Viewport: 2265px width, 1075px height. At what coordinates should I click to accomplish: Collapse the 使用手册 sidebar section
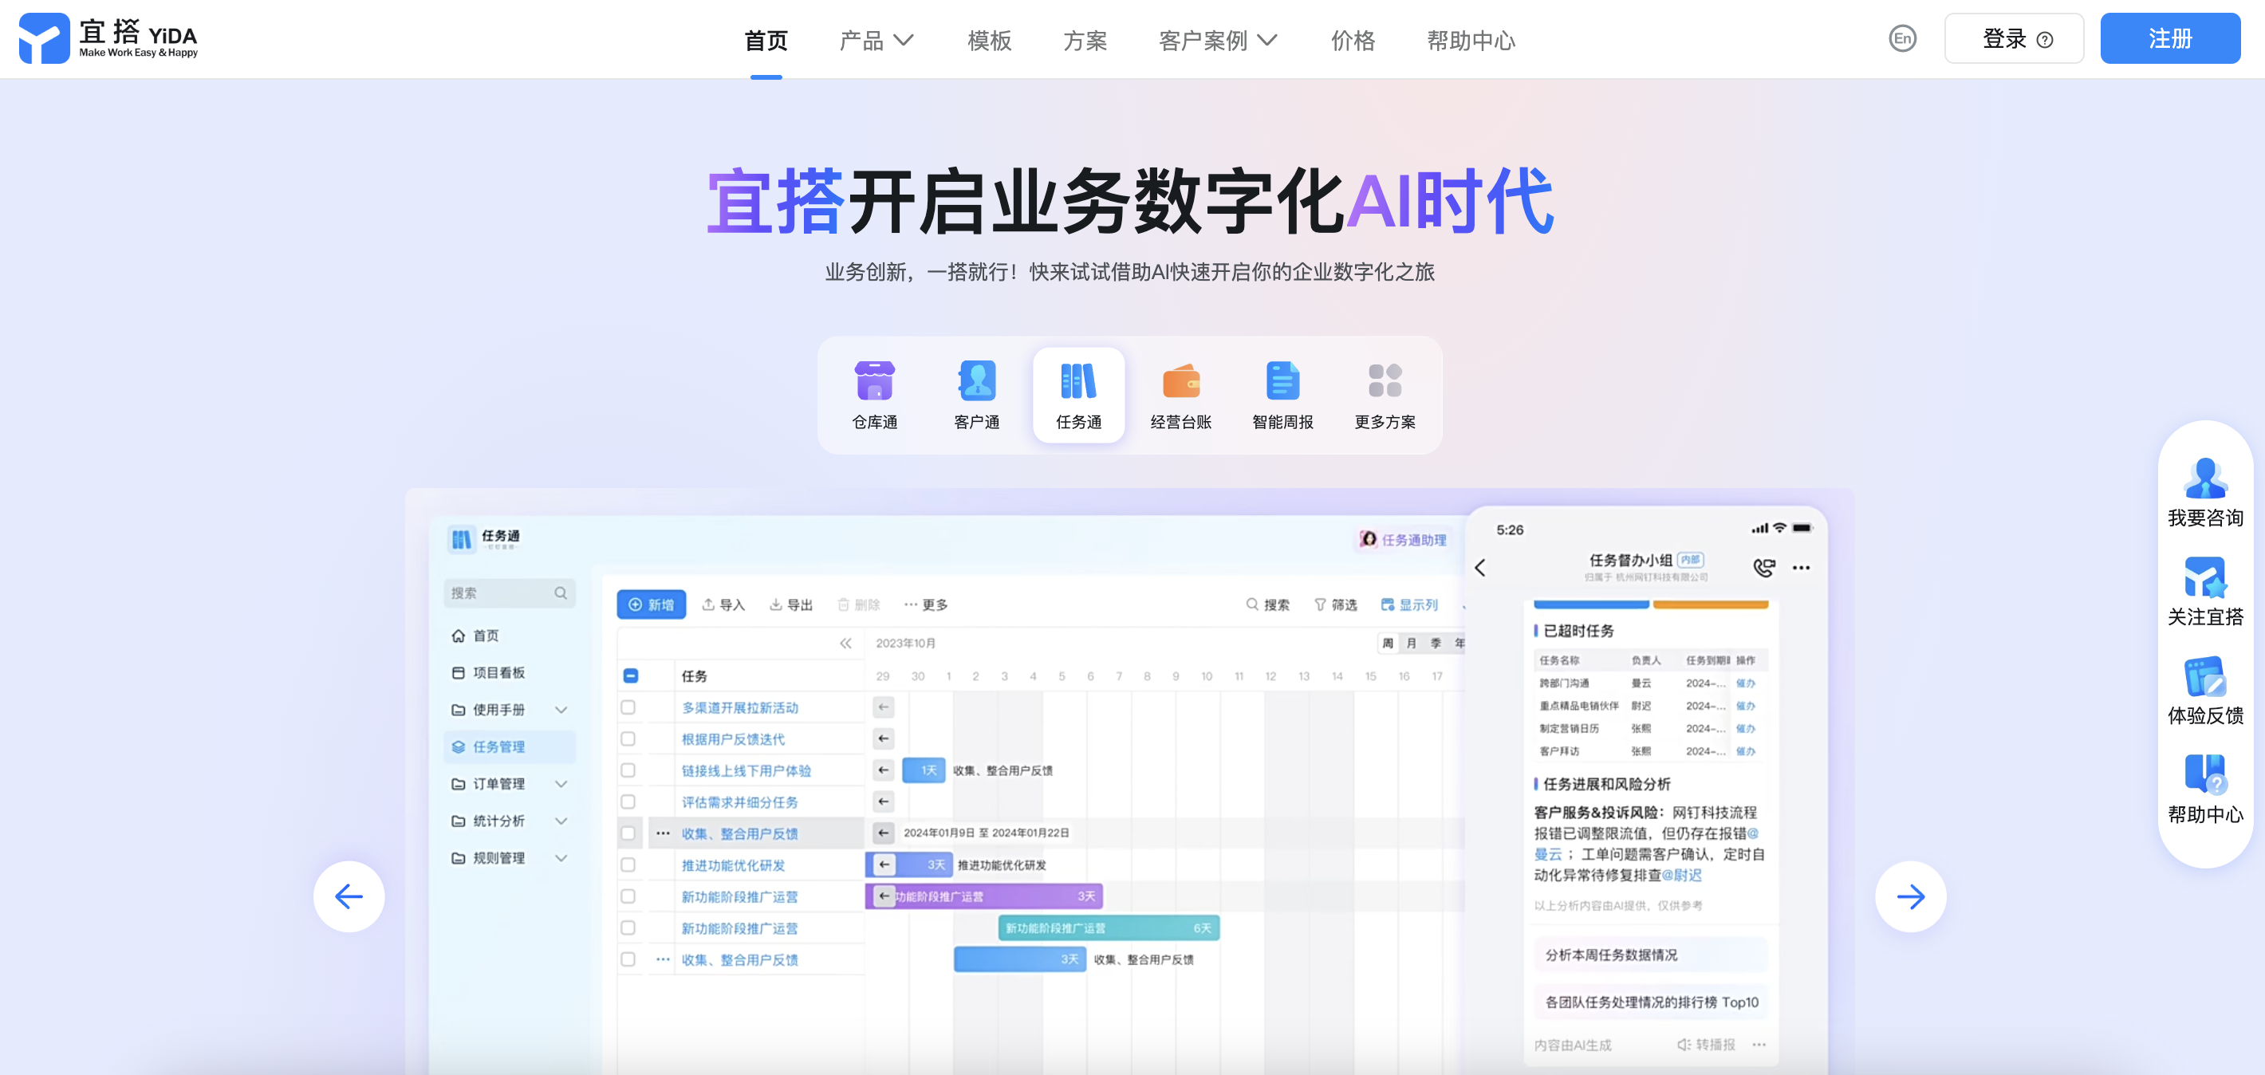click(x=563, y=709)
